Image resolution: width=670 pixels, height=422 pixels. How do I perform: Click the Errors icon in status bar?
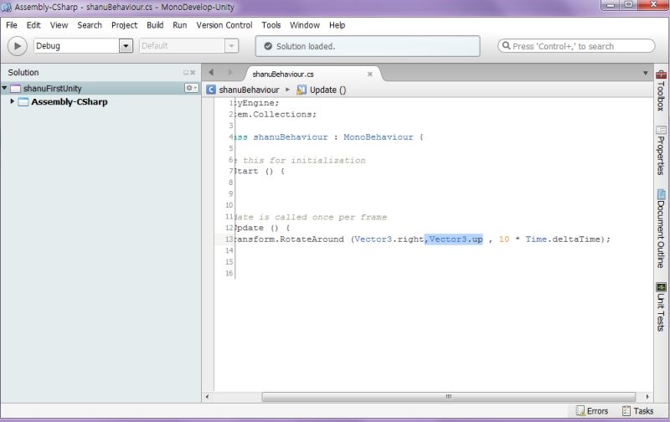point(580,411)
